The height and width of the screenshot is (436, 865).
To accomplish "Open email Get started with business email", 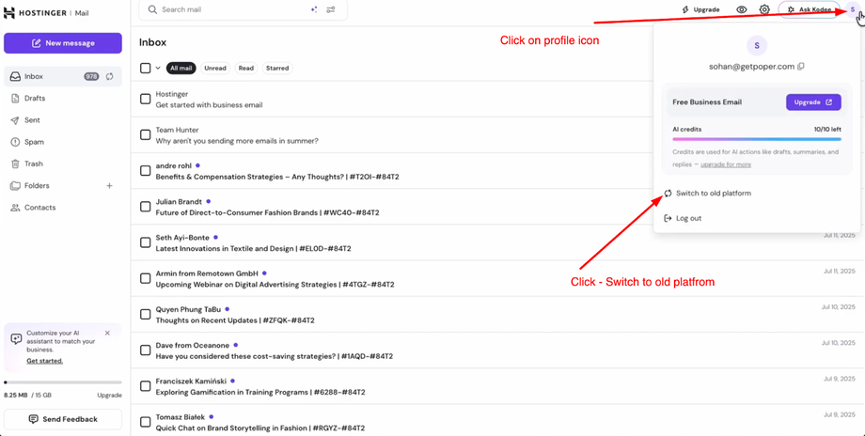I will click(209, 104).
